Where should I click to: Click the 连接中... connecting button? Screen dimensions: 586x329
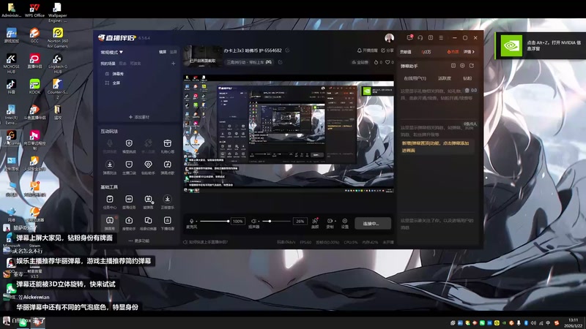(373, 224)
